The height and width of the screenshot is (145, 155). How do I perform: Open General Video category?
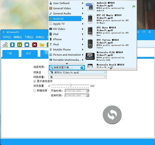pos(66,8)
